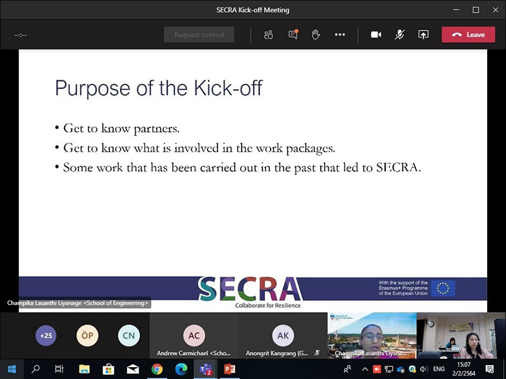Image resolution: width=506 pixels, height=379 pixels.
Task: Click the red recording tray icon
Action: click(x=376, y=369)
